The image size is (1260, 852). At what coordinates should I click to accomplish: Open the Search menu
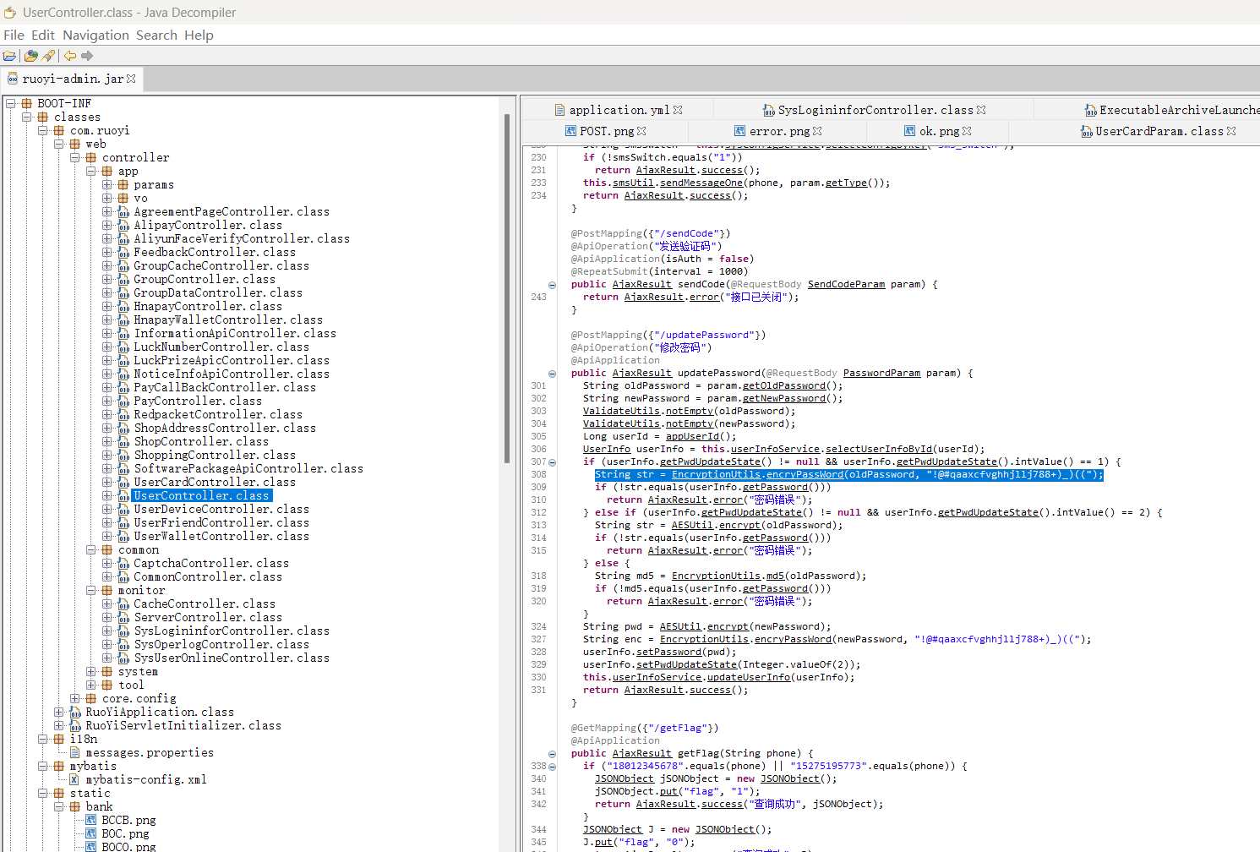(x=156, y=35)
